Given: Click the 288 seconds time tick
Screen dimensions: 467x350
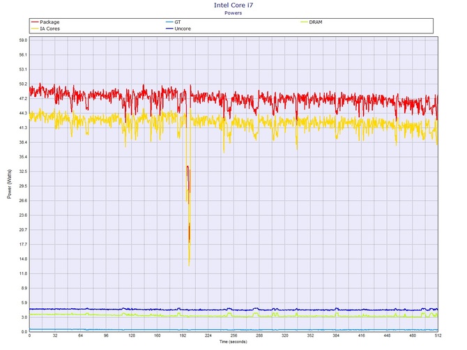Looking at the screenshot, I should click(259, 335).
